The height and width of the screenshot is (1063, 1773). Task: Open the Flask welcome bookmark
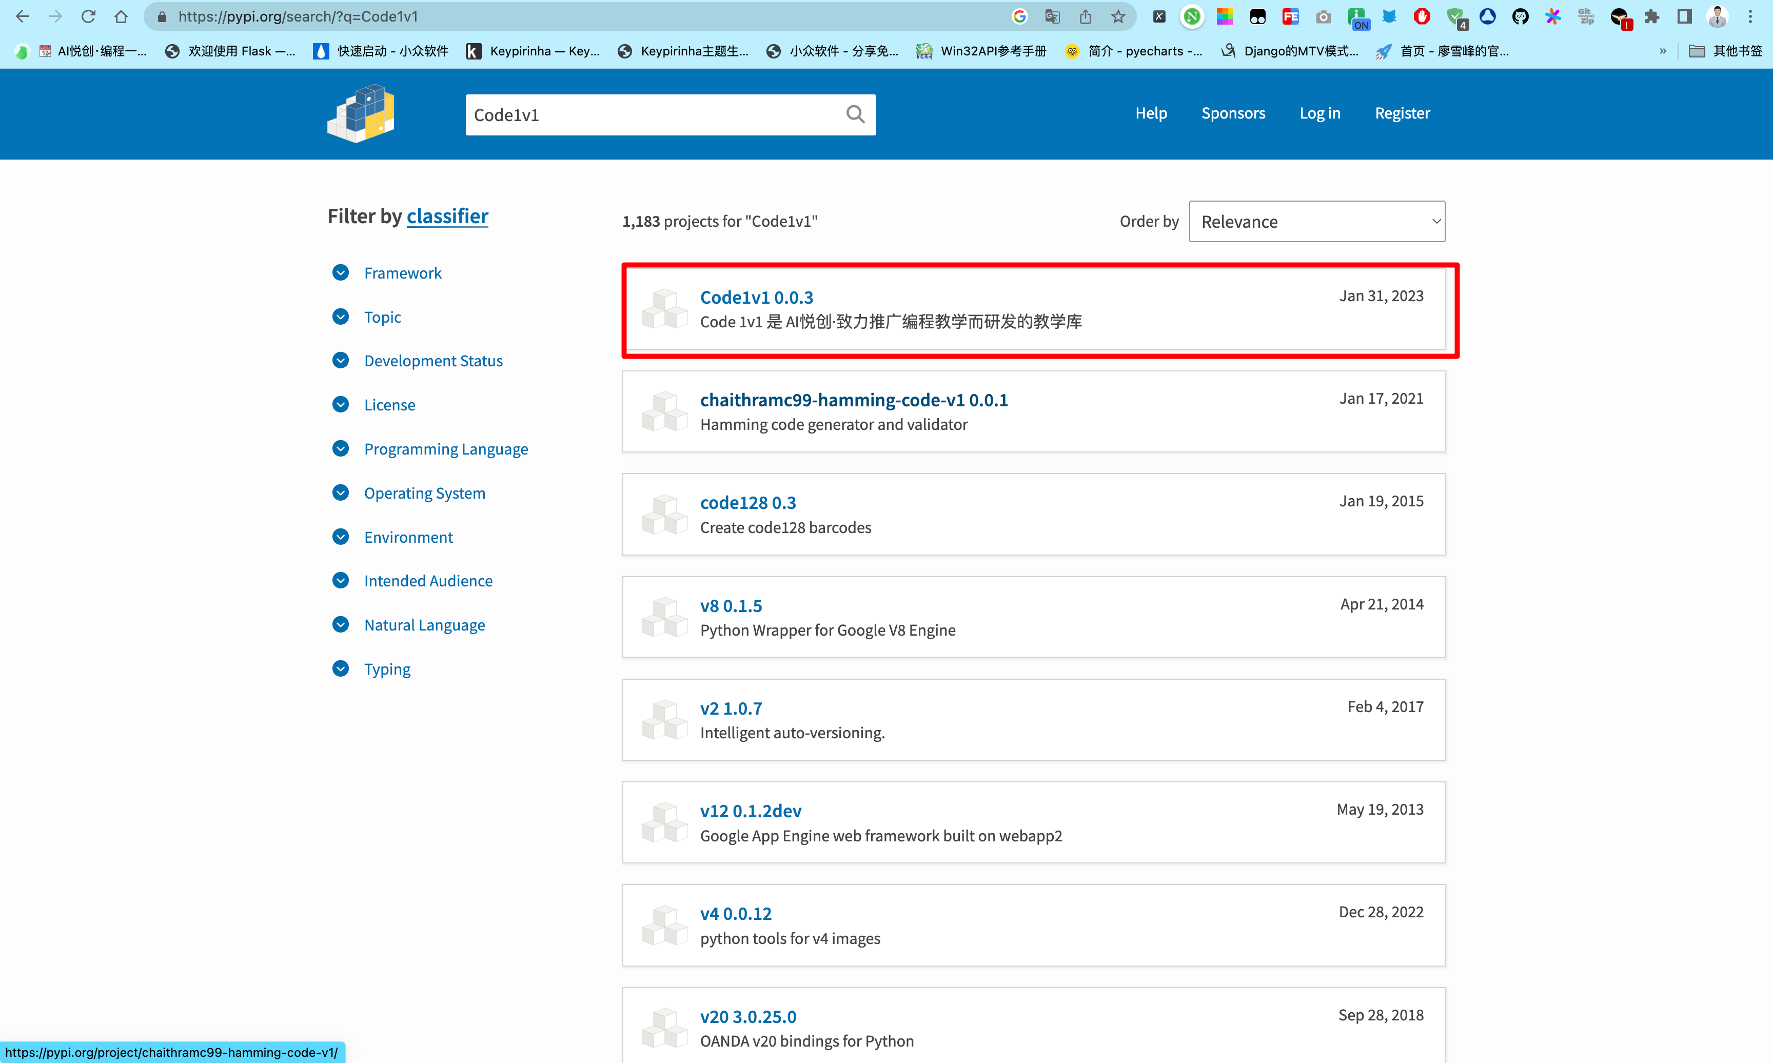coord(230,51)
